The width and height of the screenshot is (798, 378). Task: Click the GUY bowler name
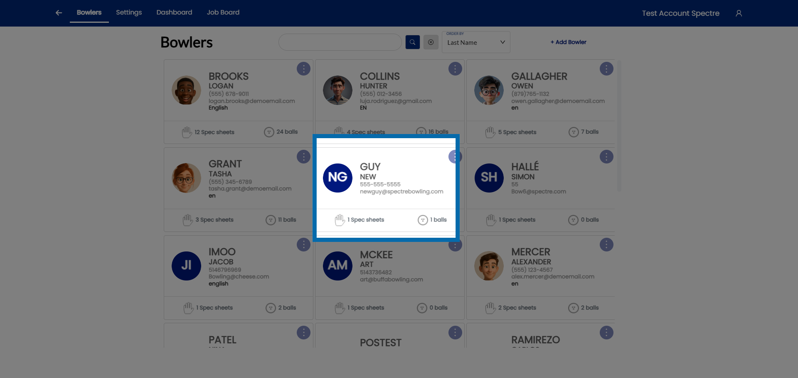pos(370,167)
